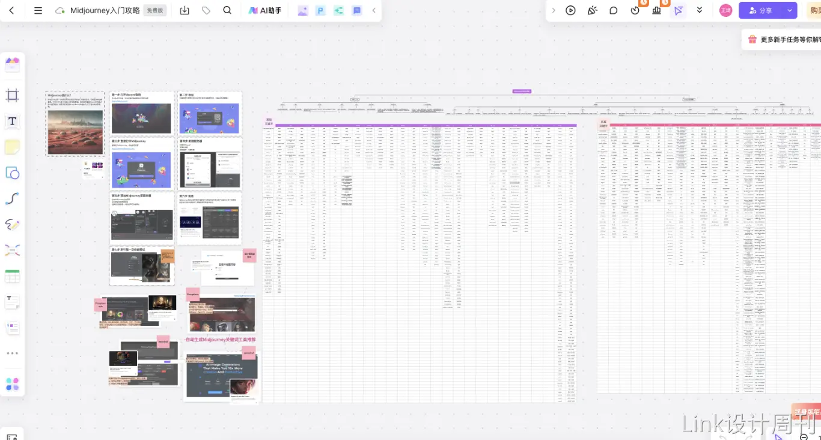The height and width of the screenshot is (440, 821).
Task: Open the hamburger main menu
Action: [x=38, y=11]
